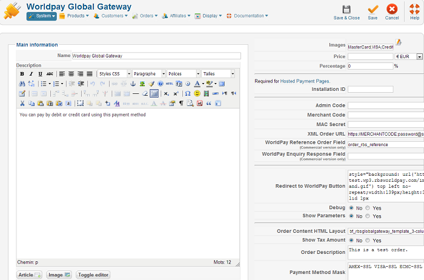Set Debug to Yes

[368, 208]
